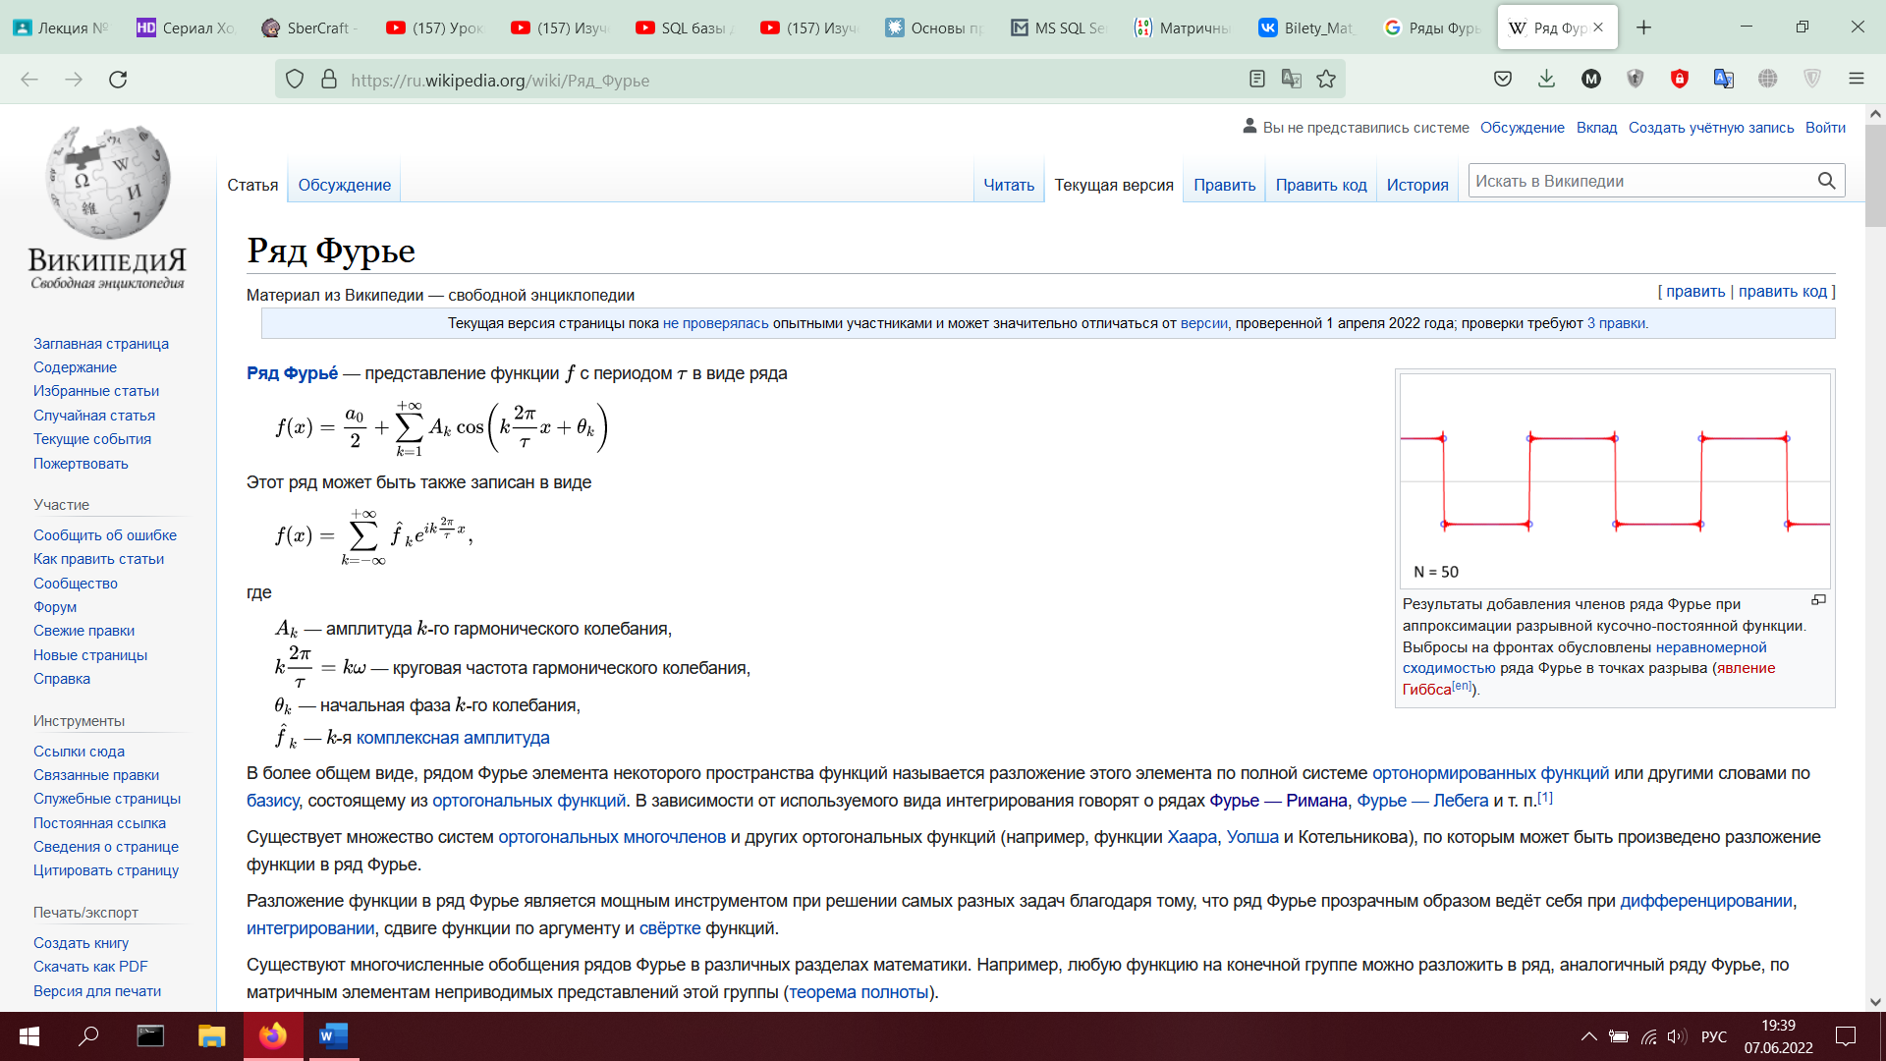The image size is (1886, 1061).
Task: Select the Читать view tab
Action: coord(1009,185)
